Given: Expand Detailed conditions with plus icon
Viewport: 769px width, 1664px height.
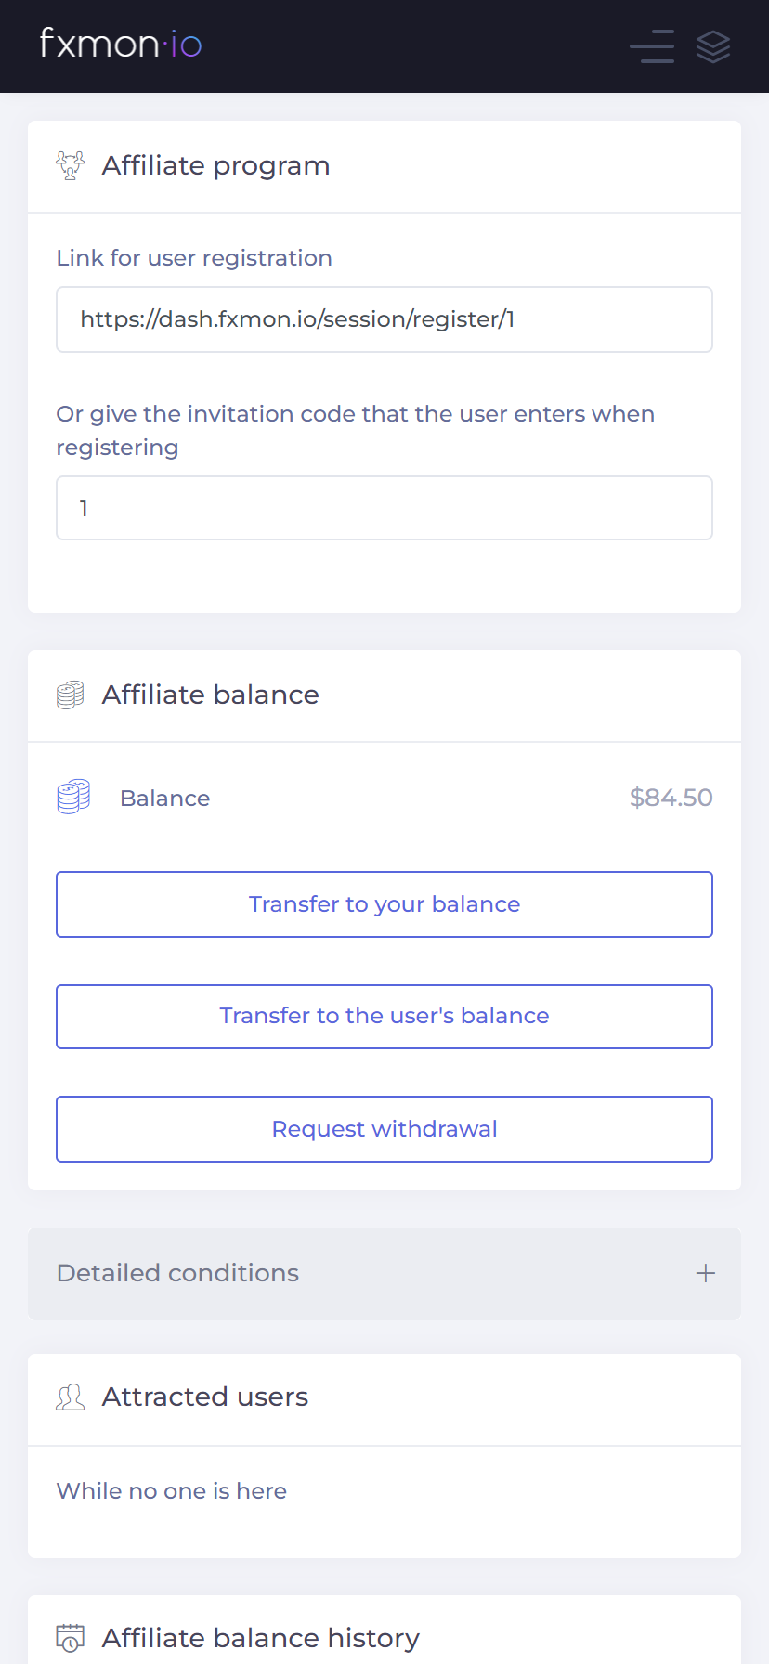Looking at the screenshot, I should (706, 1273).
